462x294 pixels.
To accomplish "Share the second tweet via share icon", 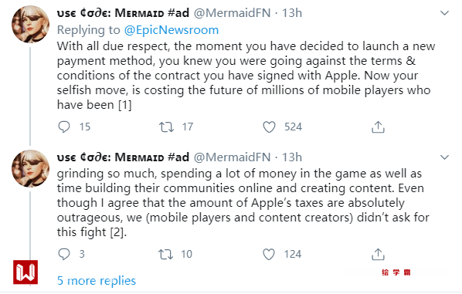I will (x=378, y=255).
